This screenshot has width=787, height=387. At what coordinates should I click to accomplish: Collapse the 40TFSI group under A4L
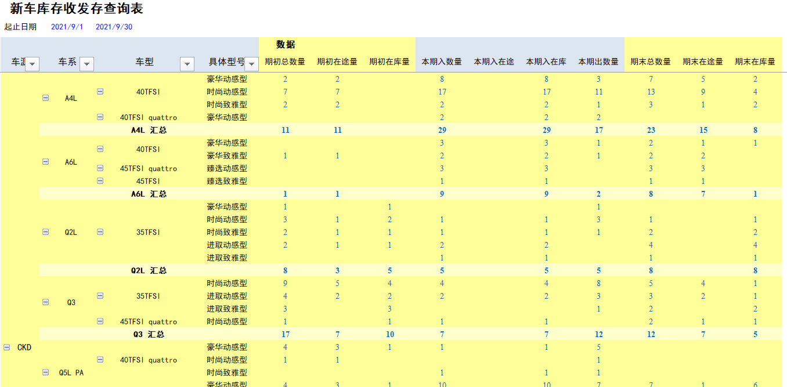[x=100, y=91]
